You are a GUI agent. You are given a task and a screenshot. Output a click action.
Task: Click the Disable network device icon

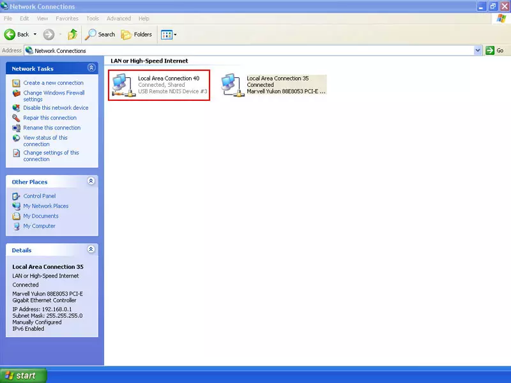click(16, 108)
